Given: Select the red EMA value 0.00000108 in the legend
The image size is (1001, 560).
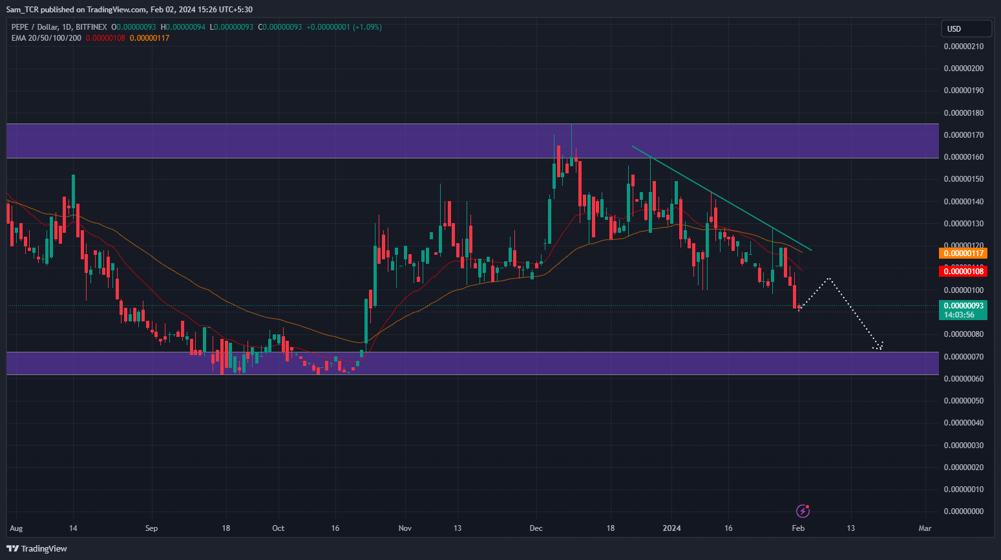Looking at the screenshot, I should [105, 38].
